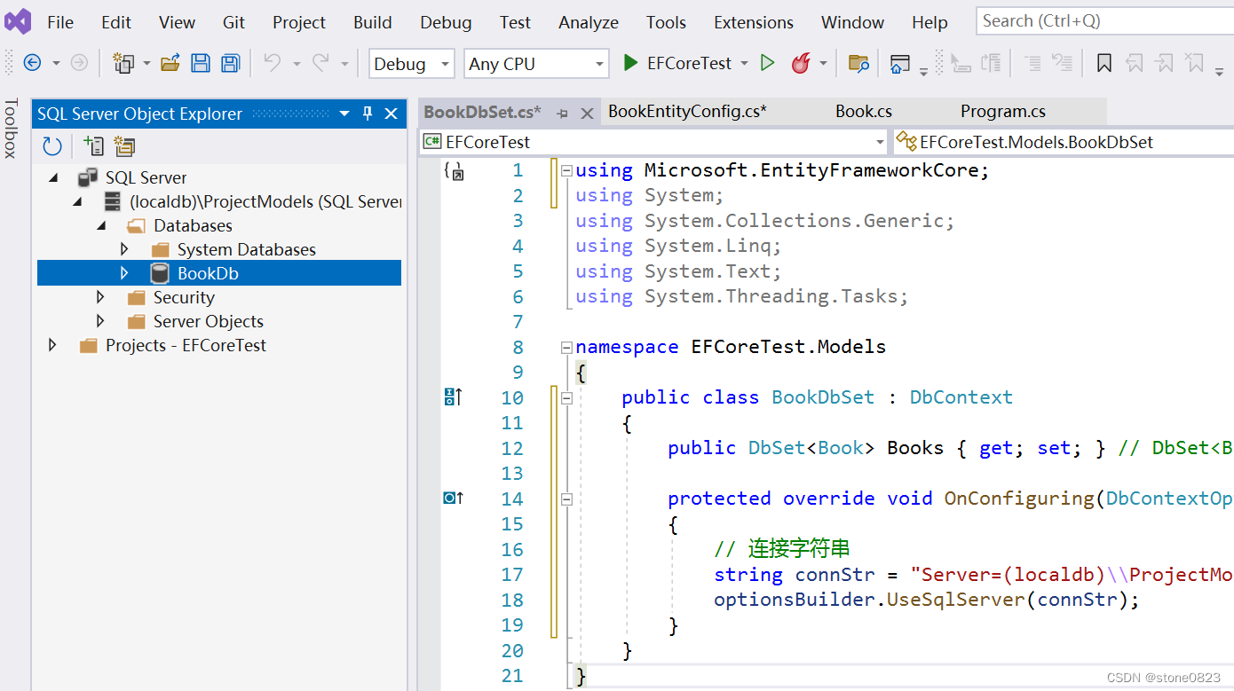Click the Navigate Backward arrow icon
The width and height of the screenshot is (1234, 691).
(x=32, y=63)
